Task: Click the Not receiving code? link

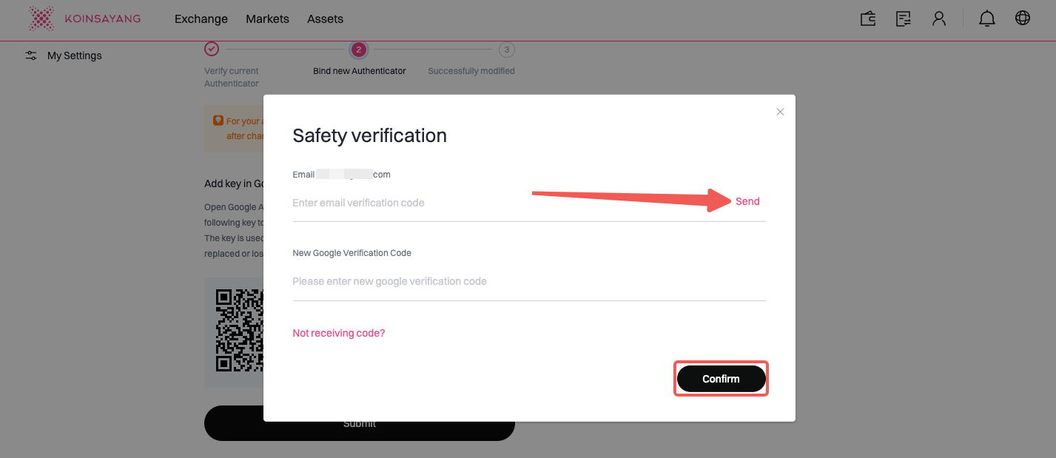Action: pos(339,333)
